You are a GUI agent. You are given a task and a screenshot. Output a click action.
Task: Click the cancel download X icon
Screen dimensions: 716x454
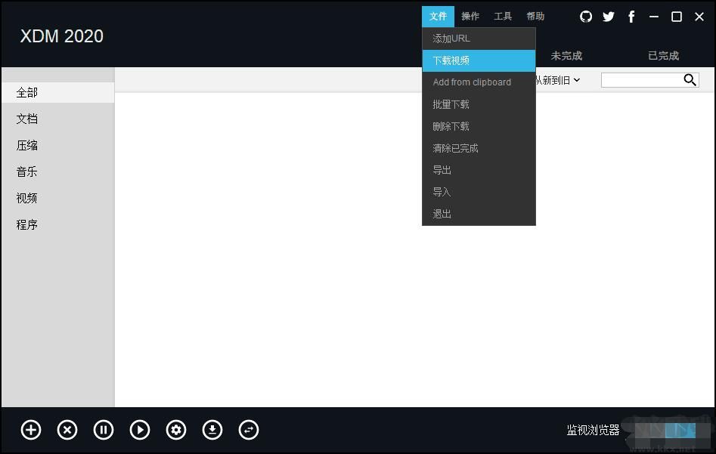(x=67, y=430)
